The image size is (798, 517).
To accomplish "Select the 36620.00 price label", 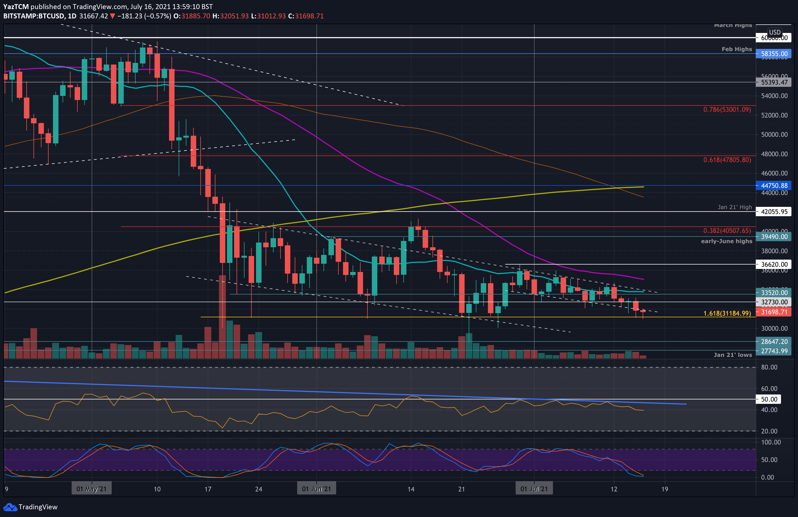I will [774, 265].
